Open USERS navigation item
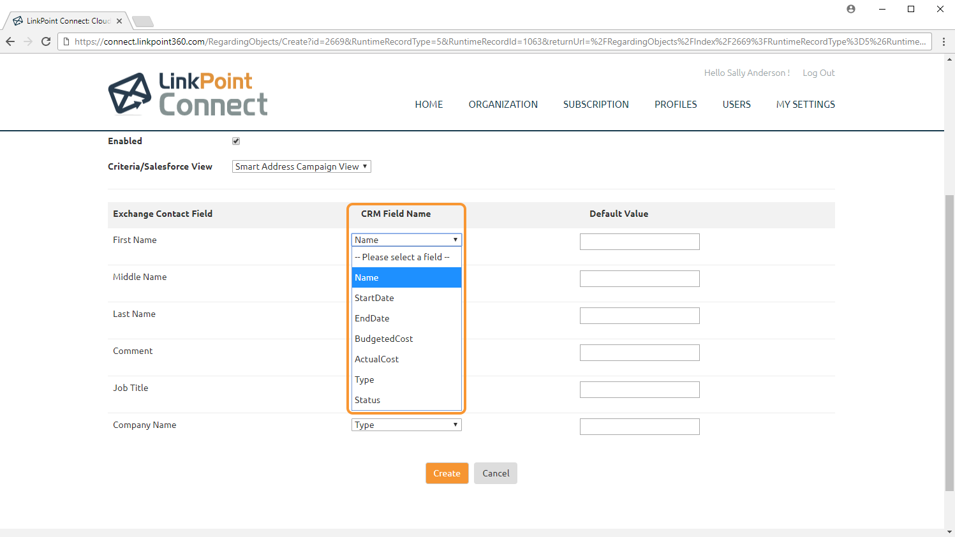The width and height of the screenshot is (955, 537). coord(737,105)
